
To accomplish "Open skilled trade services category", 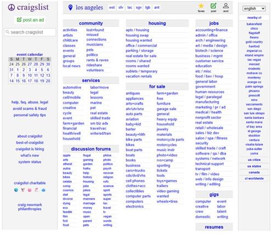I will tap(100, 118).
